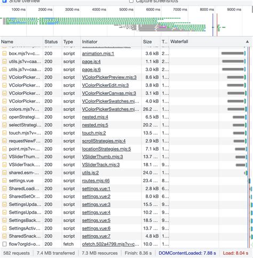Click the waterfall bar of box.mjs row
The height and width of the screenshot is (258, 253).
tap(233, 53)
